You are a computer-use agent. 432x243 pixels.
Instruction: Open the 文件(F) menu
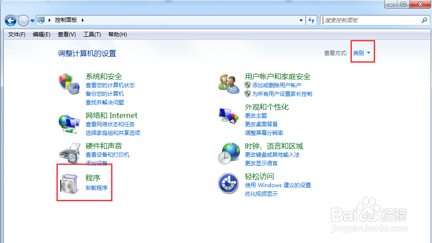pos(16,35)
